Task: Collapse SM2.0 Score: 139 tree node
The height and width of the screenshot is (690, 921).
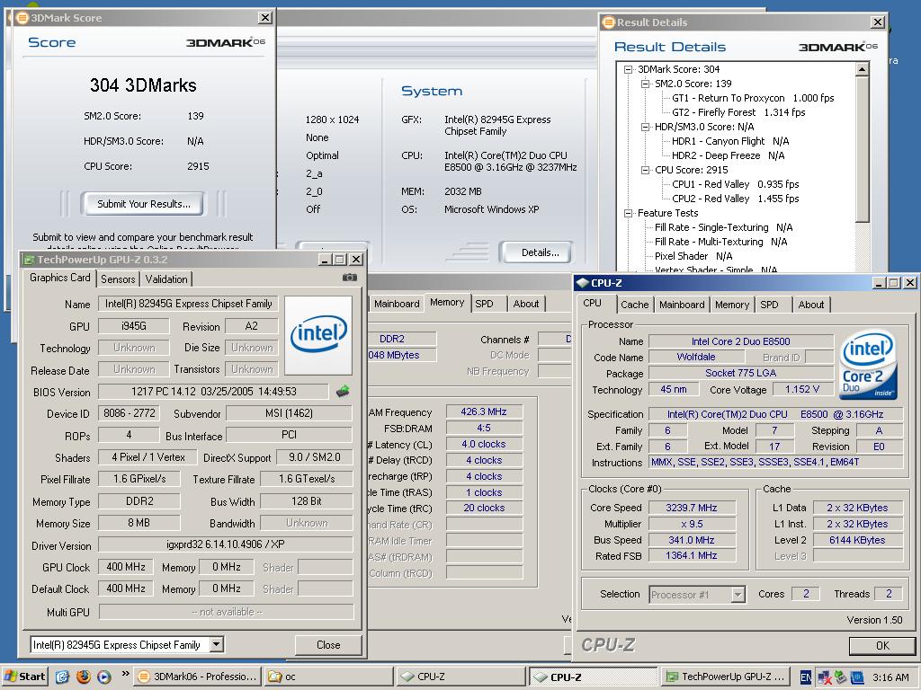Action: click(x=645, y=84)
